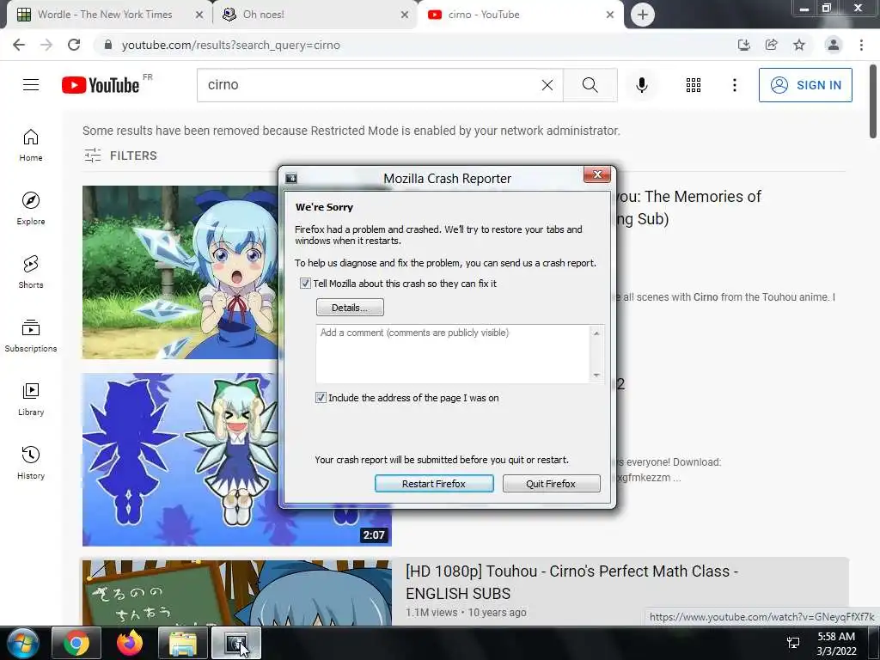The image size is (880, 660).
Task: Open File Explorer from the taskbar
Action: [183, 643]
